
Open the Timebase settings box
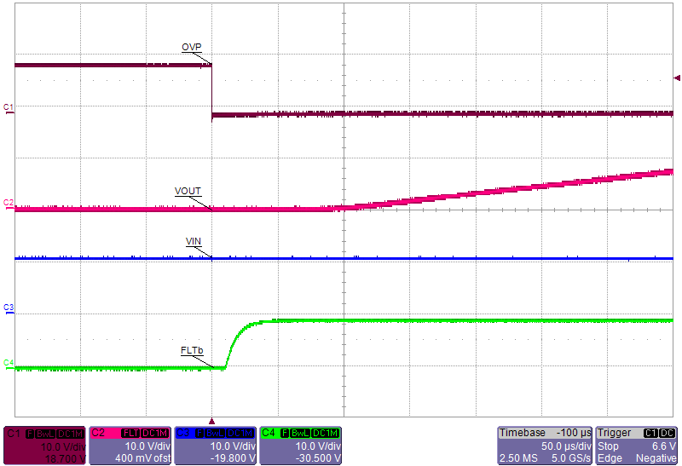(544, 446)
